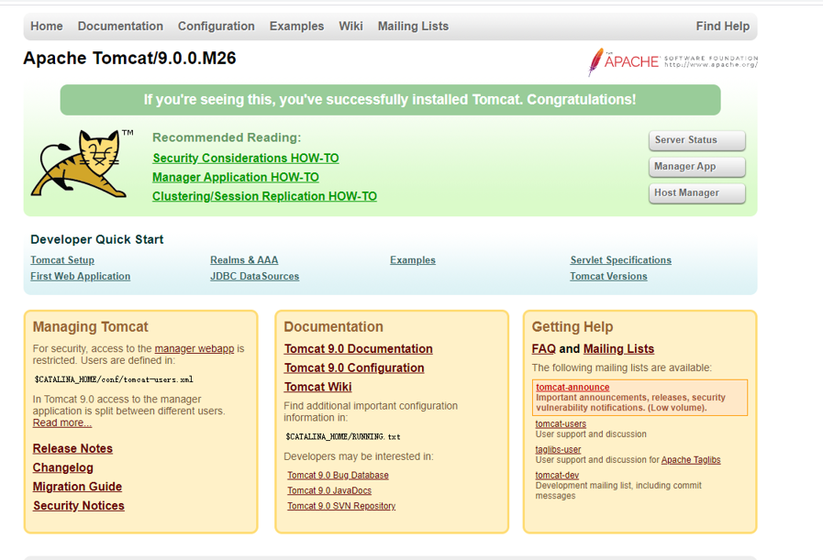Image resolution: width=823 pixels, height=560 pixels.
Task: Open JDBC DataSources link
Action: coord(254,276)
